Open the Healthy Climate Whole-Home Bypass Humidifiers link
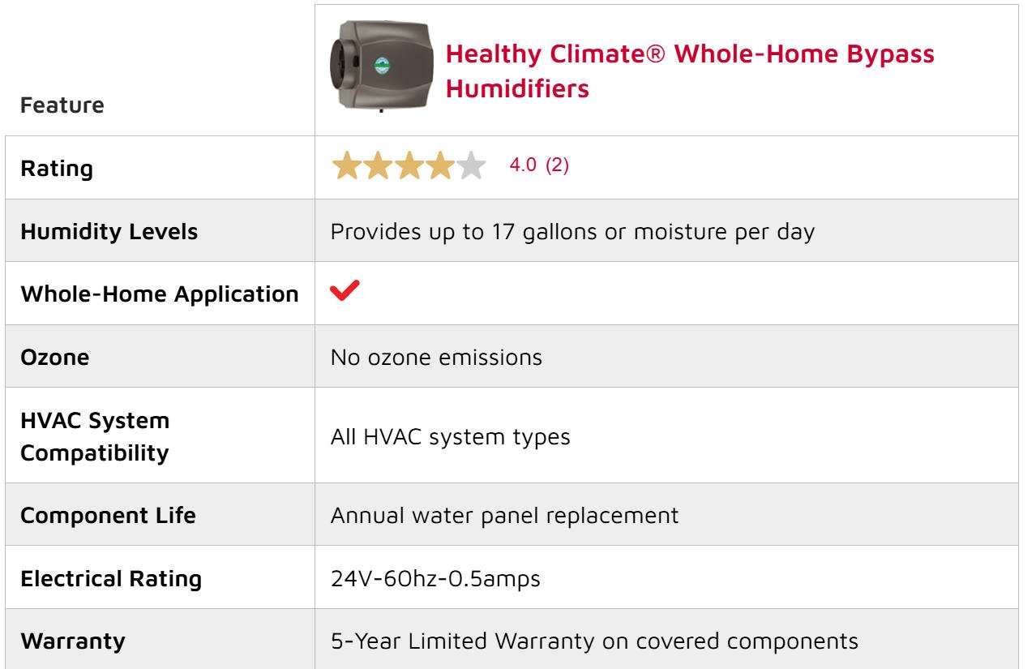 (x=689, y=71)
